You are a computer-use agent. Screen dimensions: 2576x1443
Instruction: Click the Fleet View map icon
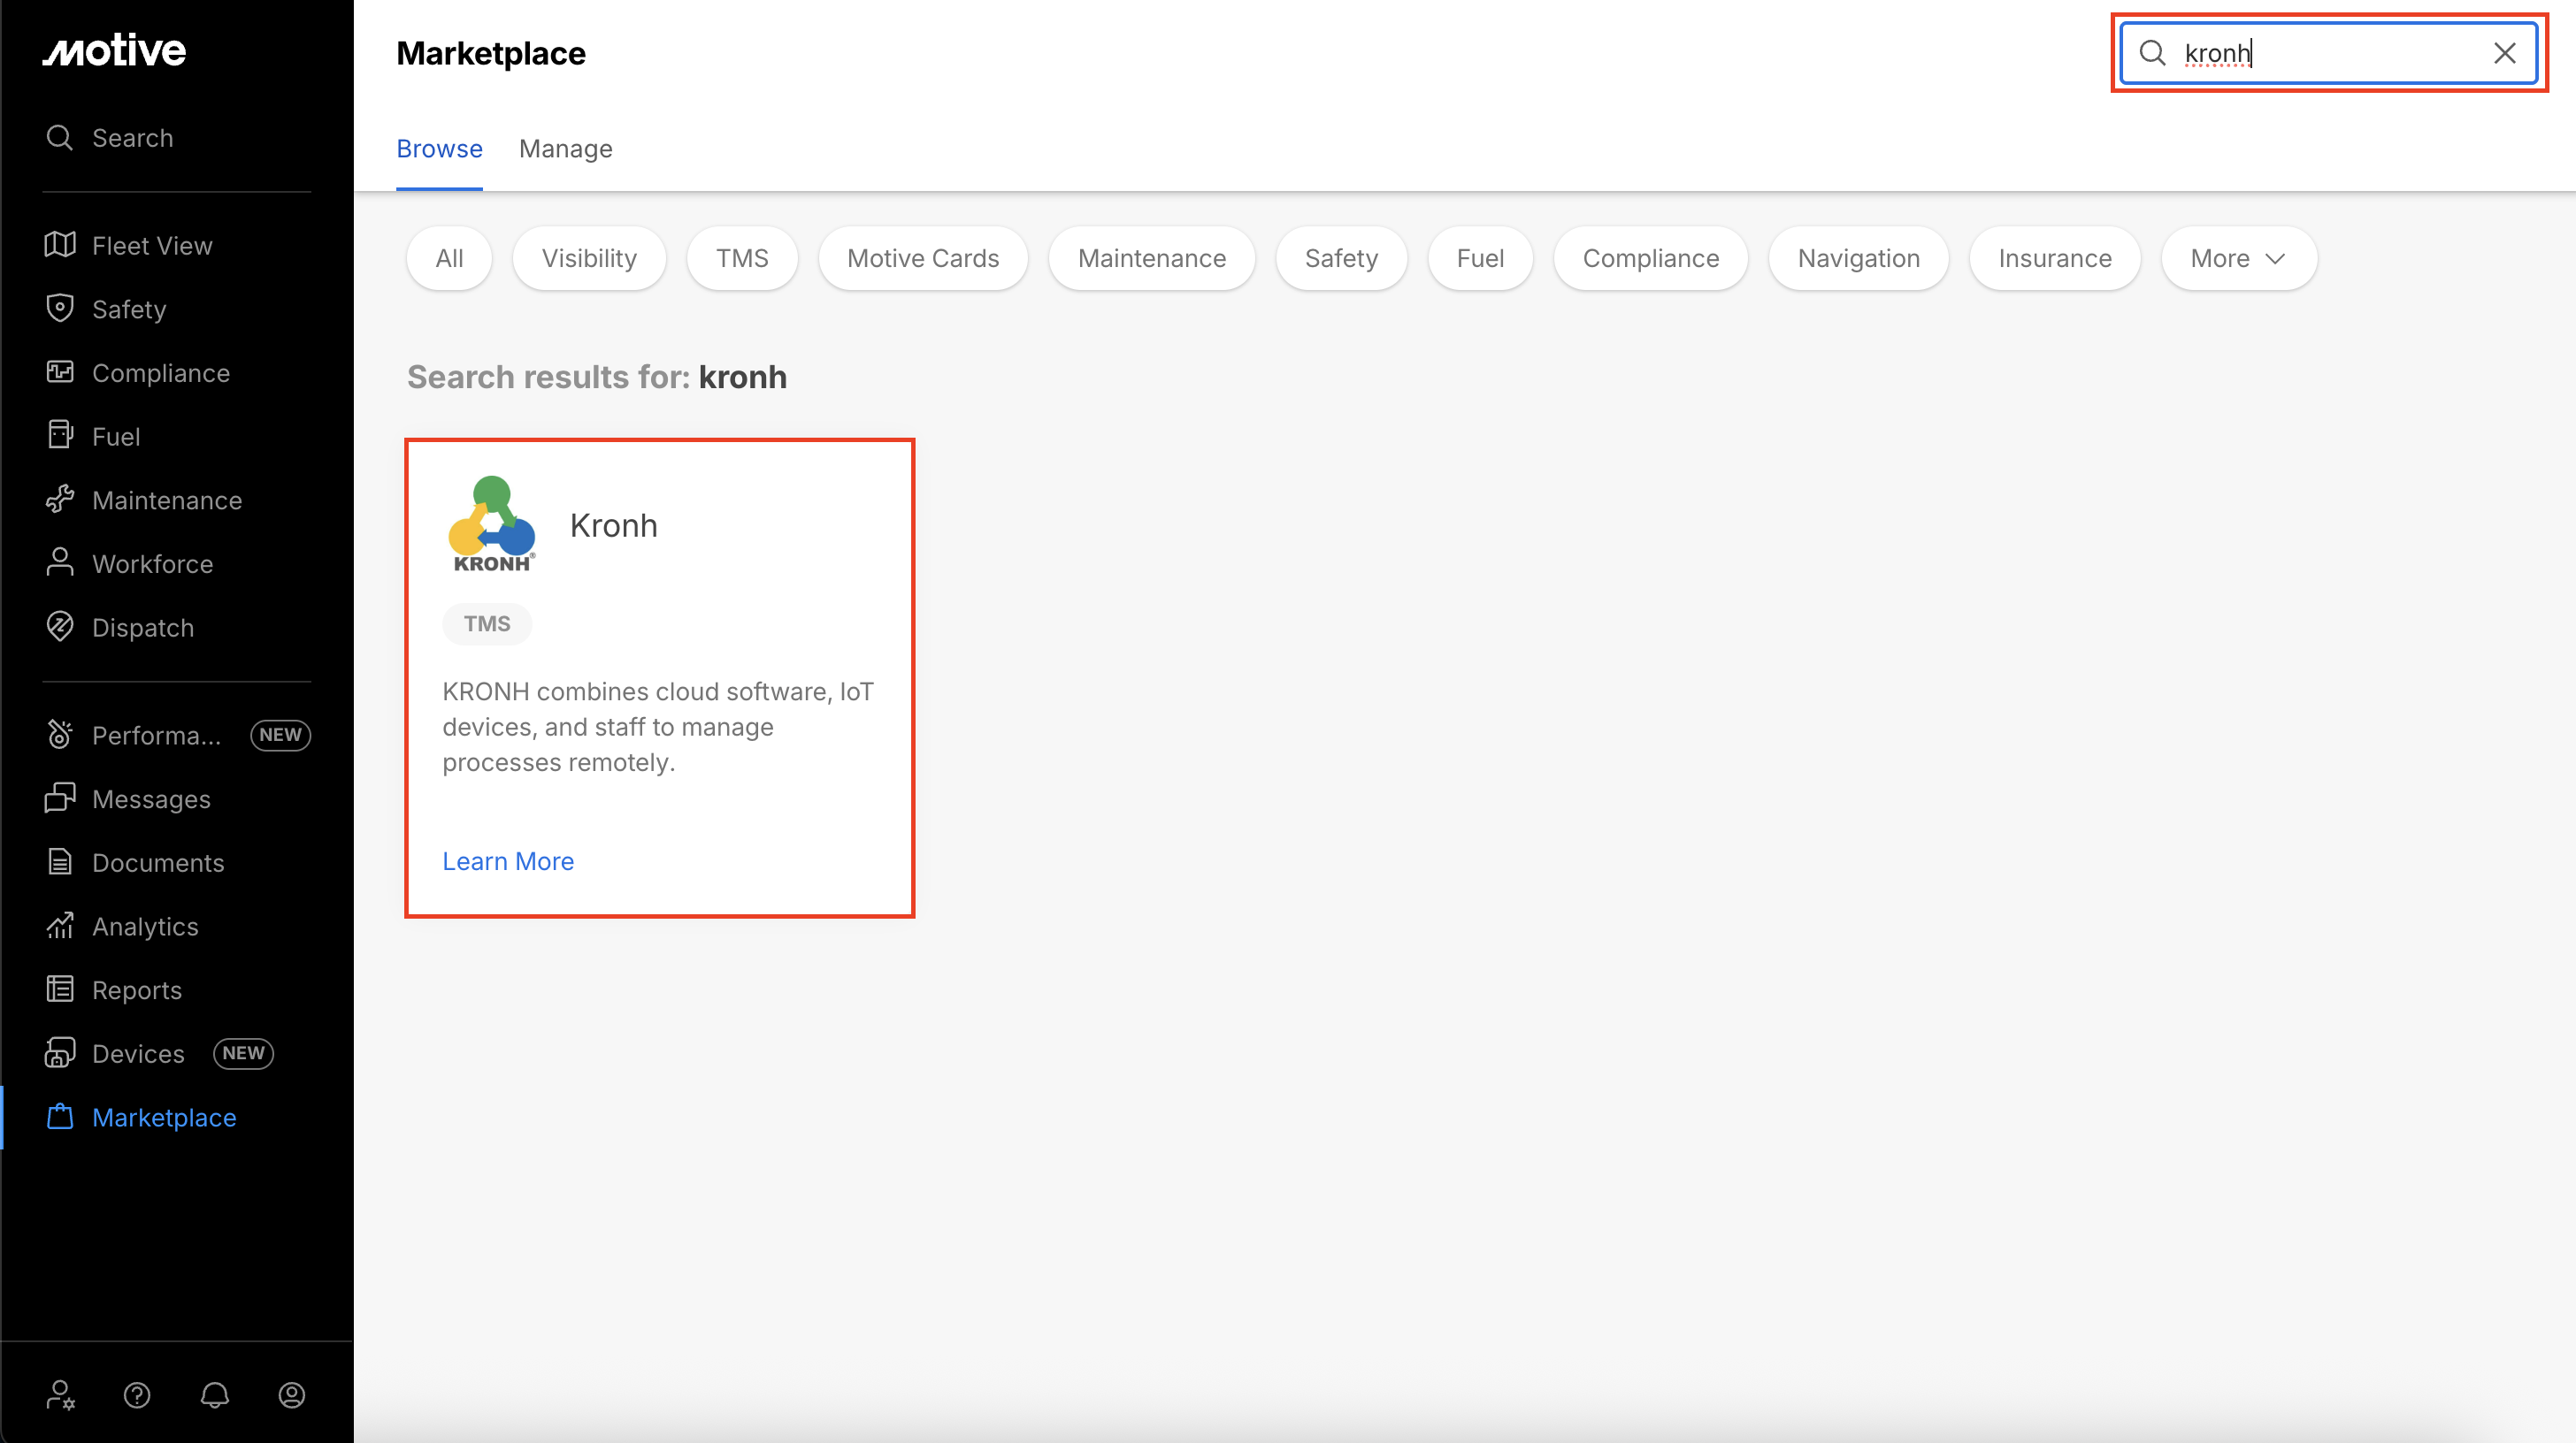click(x=60, y=245)
